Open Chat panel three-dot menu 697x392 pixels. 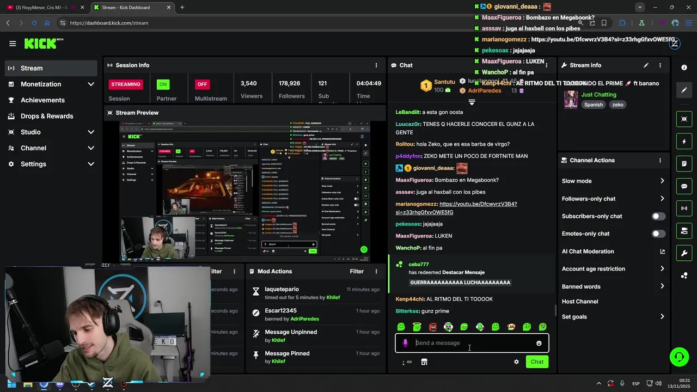point(546,65)
